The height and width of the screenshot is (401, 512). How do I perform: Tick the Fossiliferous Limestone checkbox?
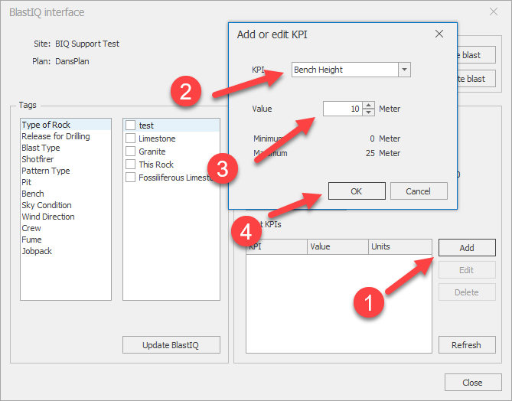[131, 178]
